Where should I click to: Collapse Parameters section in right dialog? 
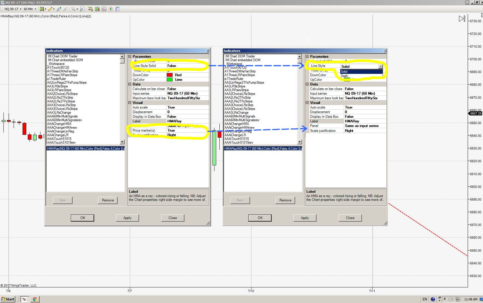tap(307, 57)
